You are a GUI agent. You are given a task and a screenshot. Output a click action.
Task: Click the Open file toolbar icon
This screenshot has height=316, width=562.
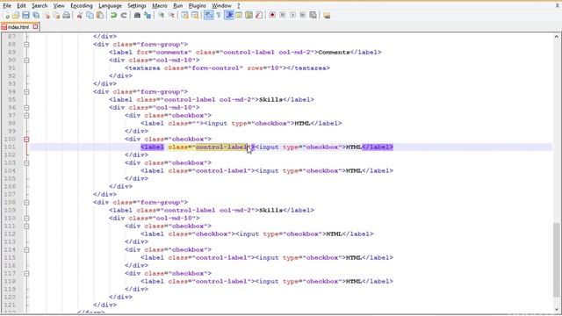(x=16, y=16)
